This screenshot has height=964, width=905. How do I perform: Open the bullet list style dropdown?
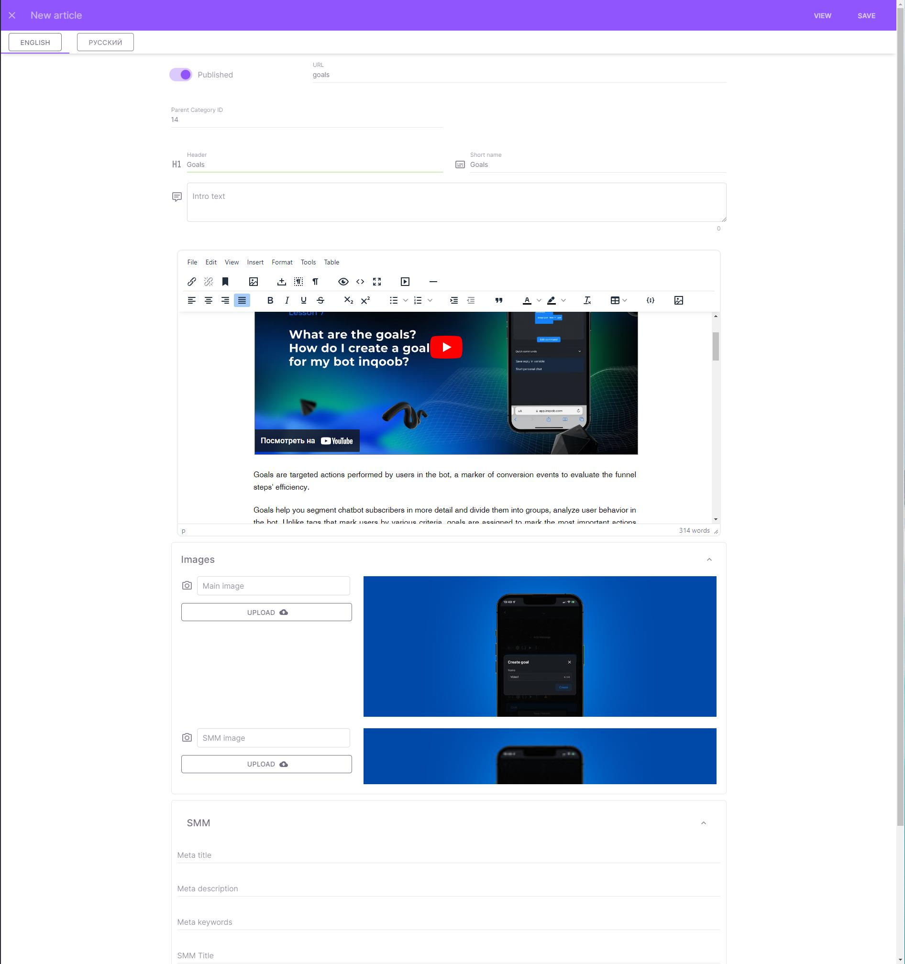[406, 301]
